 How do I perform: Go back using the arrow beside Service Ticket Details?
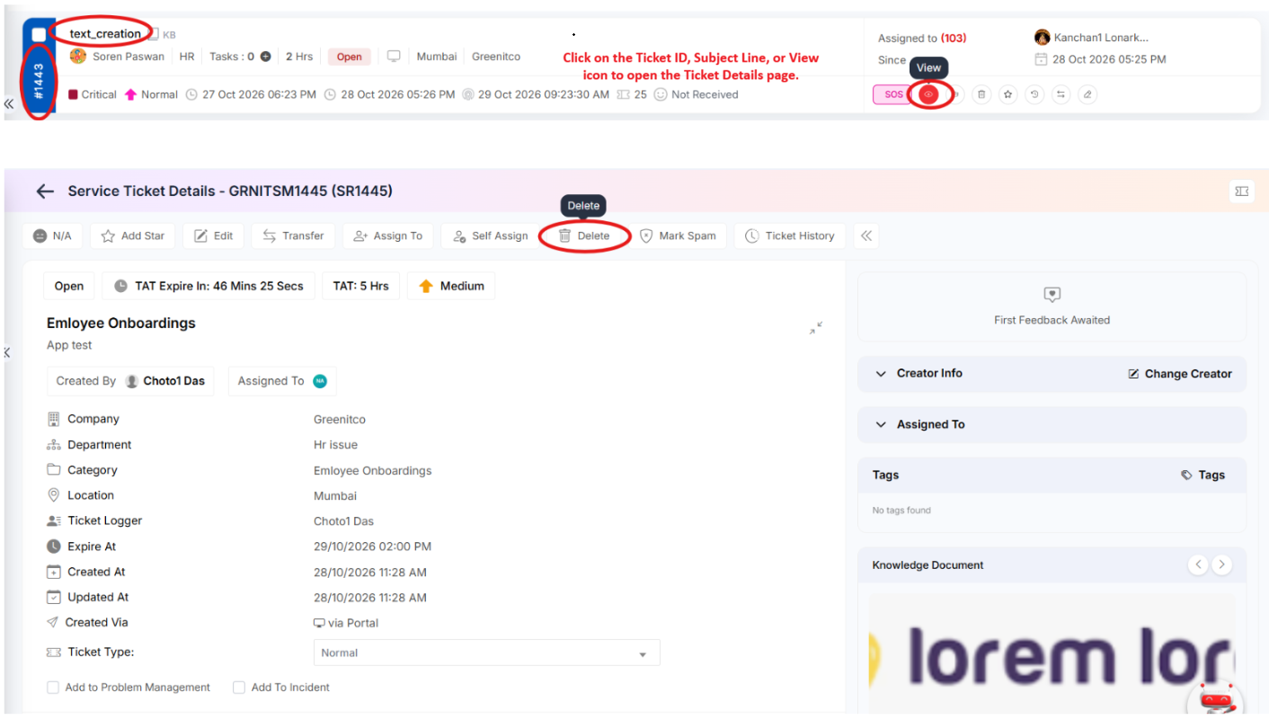tap(45, 191)
